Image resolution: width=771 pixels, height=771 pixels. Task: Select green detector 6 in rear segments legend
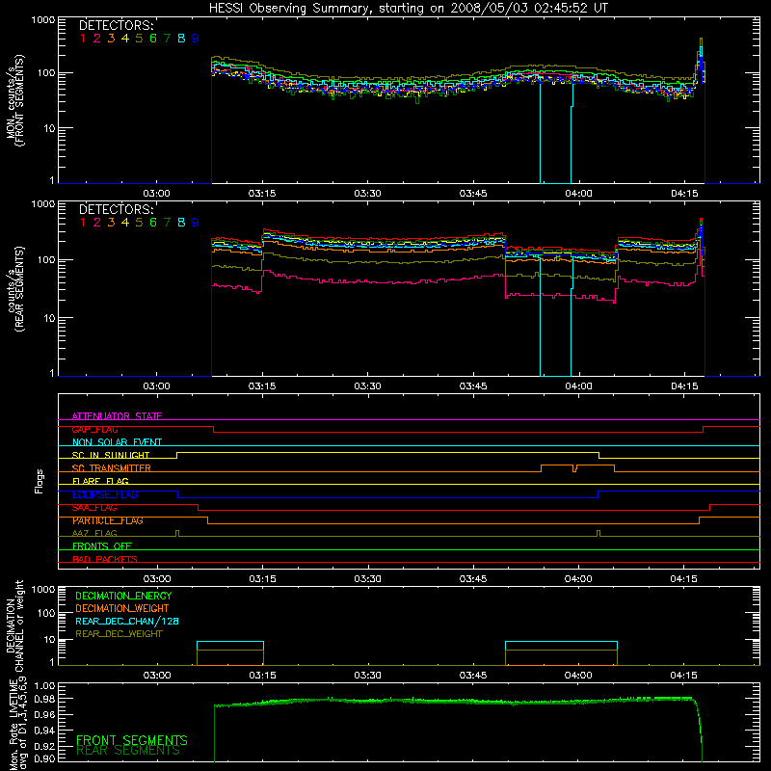(153, 223)
